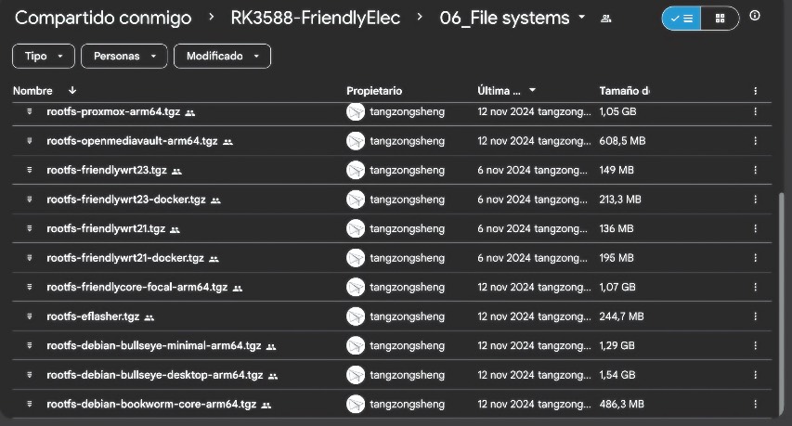Select file rootfs-debian-bullseye-minimal-arm64.tgz
This screenshot has width=792, height=426.
point(154,346)
